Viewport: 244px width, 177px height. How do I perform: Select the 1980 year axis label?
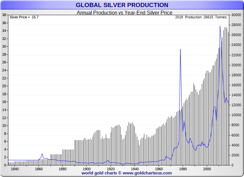coord(183,169)
